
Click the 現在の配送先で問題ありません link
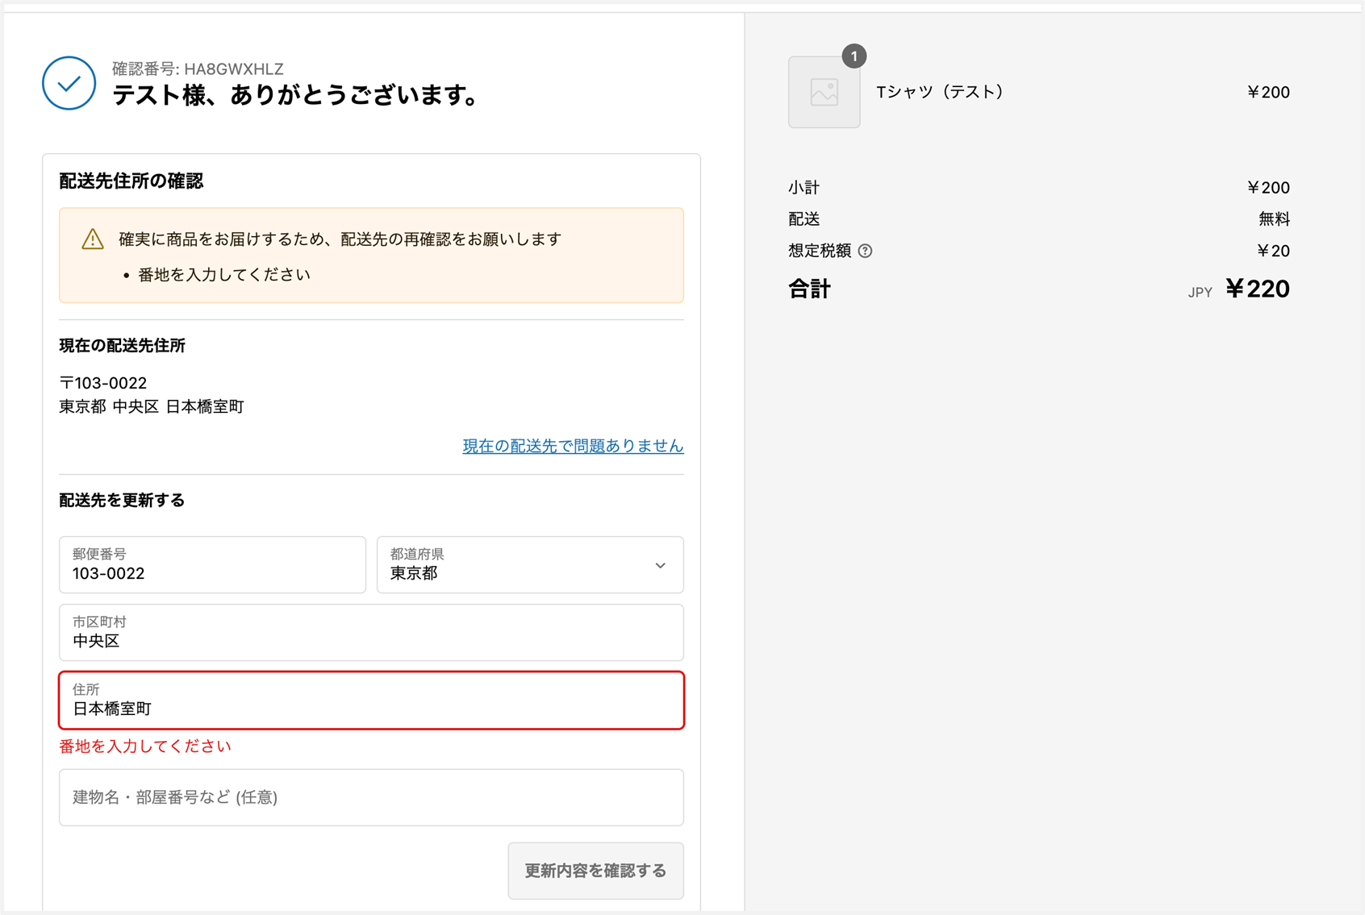pyautogui.click(x=573, y=446)
